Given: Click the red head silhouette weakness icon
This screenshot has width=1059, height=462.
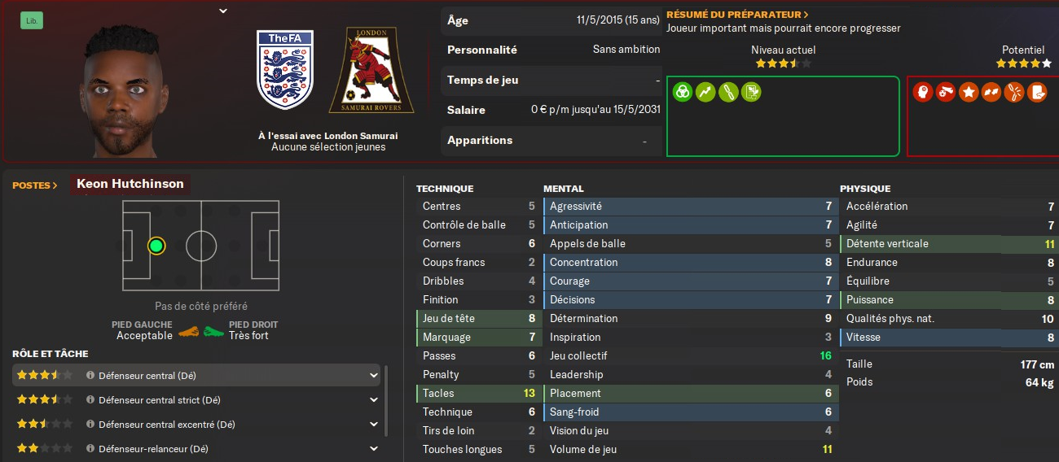Looking at the screenshot, I should [923, 92].
